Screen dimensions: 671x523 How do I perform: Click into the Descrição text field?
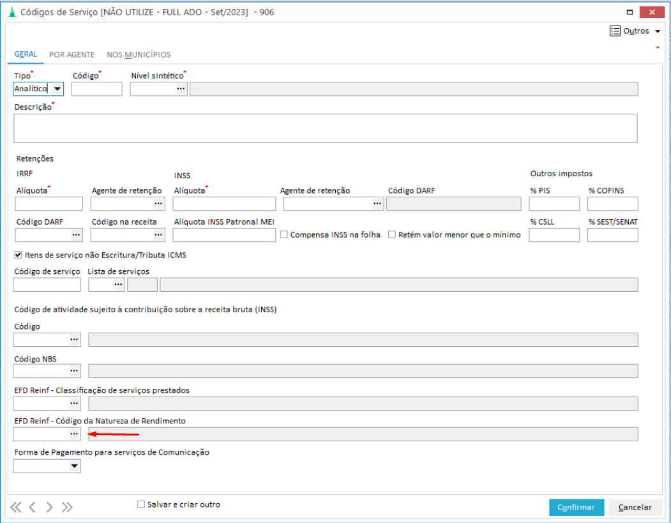point(325,128)
